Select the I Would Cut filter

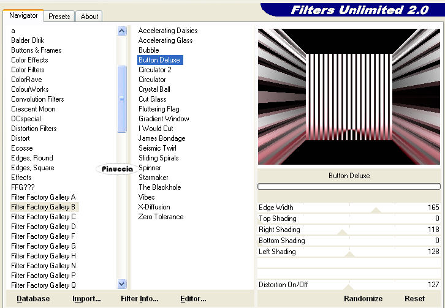(156, 129)
